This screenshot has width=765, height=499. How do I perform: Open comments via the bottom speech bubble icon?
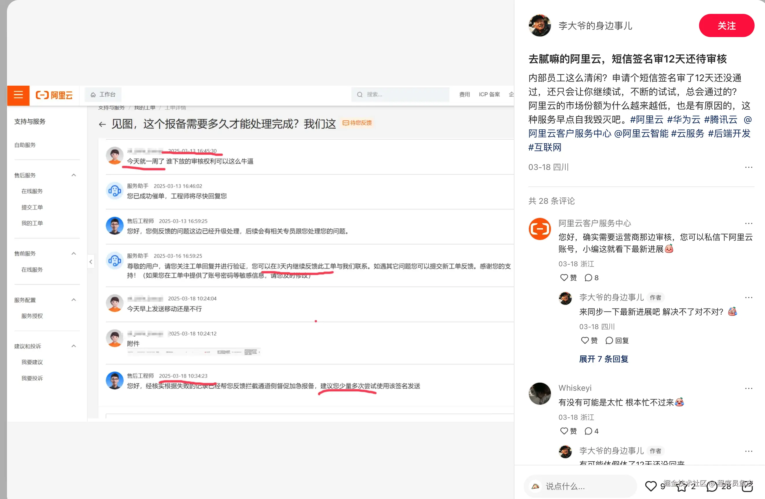(x=712, y=486)
